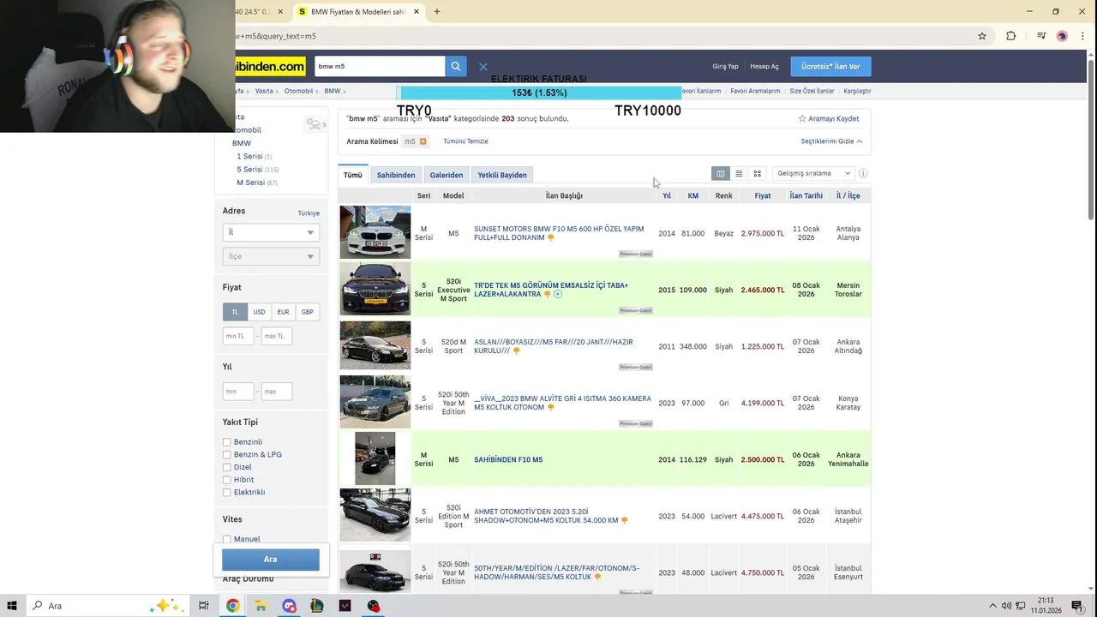Open the Gelişmiş sıralama sort dropdown
The image size is (1097, 617).
coord(812,173)
